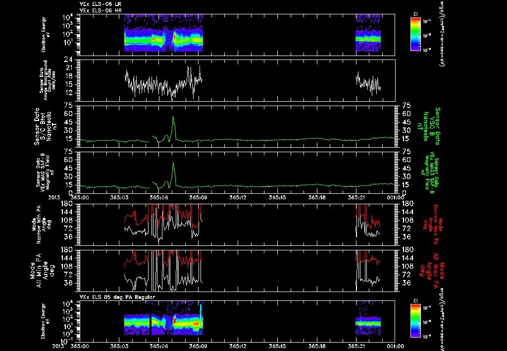507x351 pixels.
Task: Click '365:18' under the MAG SAF-B panel
Action: point(316,197)
